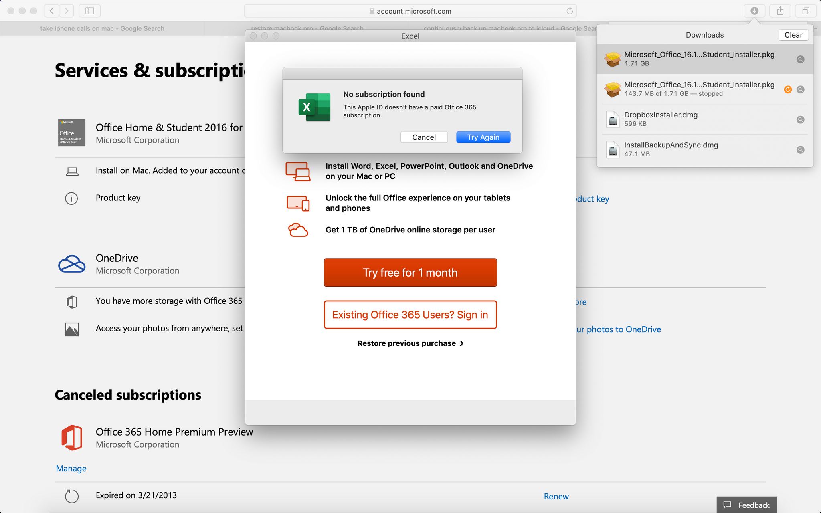Clear the downloads list
The image size is (821, 513).
pos(793,35)
